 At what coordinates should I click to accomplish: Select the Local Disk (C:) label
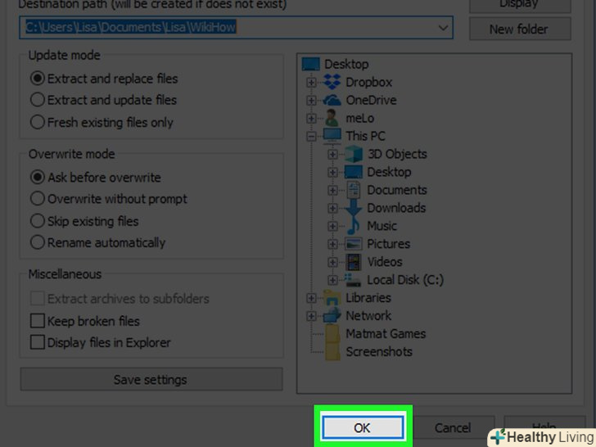click(405, 280)
